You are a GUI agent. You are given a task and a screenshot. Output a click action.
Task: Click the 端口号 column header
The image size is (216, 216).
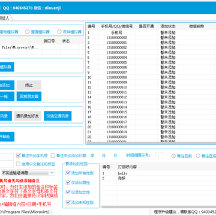49,41
